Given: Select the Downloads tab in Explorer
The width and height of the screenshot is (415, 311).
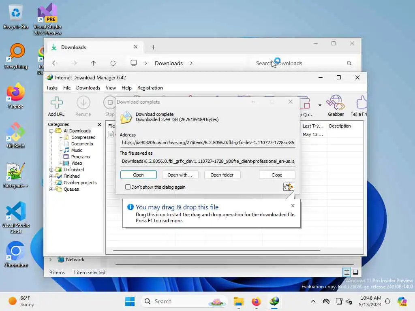Looking at the screenshot, I should click(x=94, y=47).
